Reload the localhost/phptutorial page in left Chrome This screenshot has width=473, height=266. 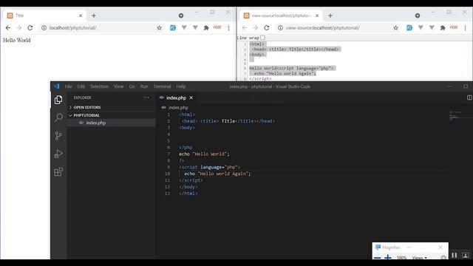point(30,28)
